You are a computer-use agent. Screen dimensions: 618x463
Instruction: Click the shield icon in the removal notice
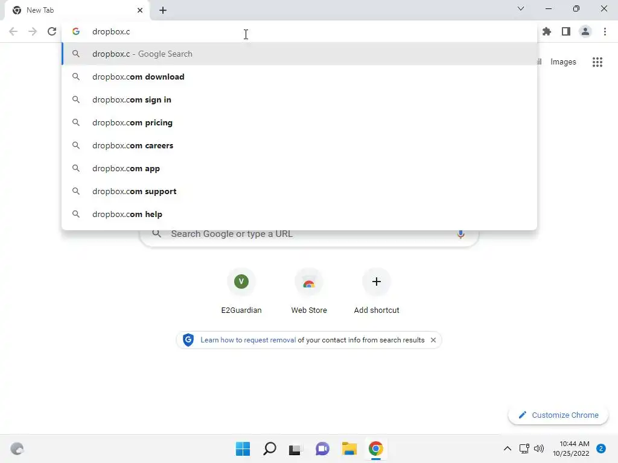(188, 340)
